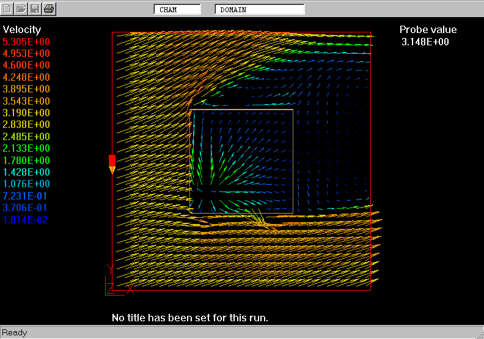Click the CHAM text field

coord(177,10)
